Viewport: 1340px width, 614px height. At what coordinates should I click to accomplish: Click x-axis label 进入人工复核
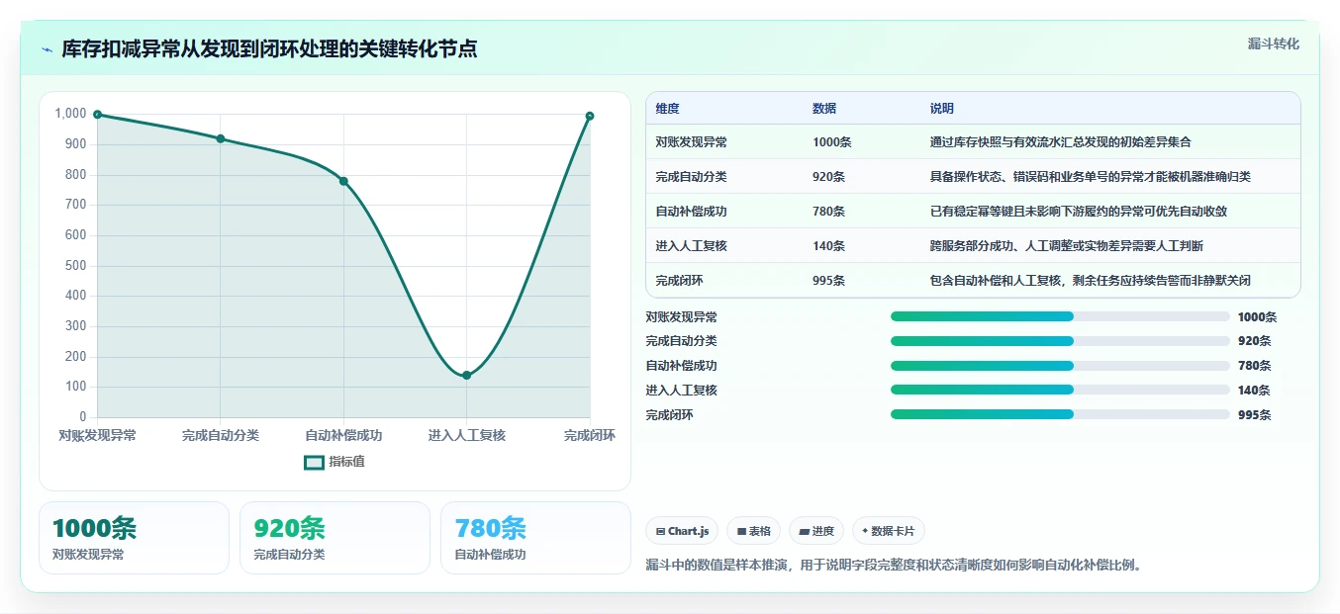tap(467, 436)
